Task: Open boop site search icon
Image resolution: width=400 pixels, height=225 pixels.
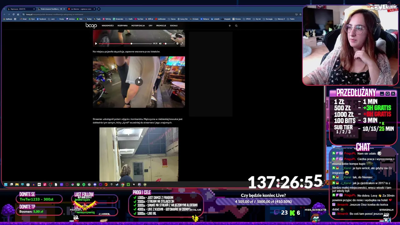Action: tap(236, 26)
